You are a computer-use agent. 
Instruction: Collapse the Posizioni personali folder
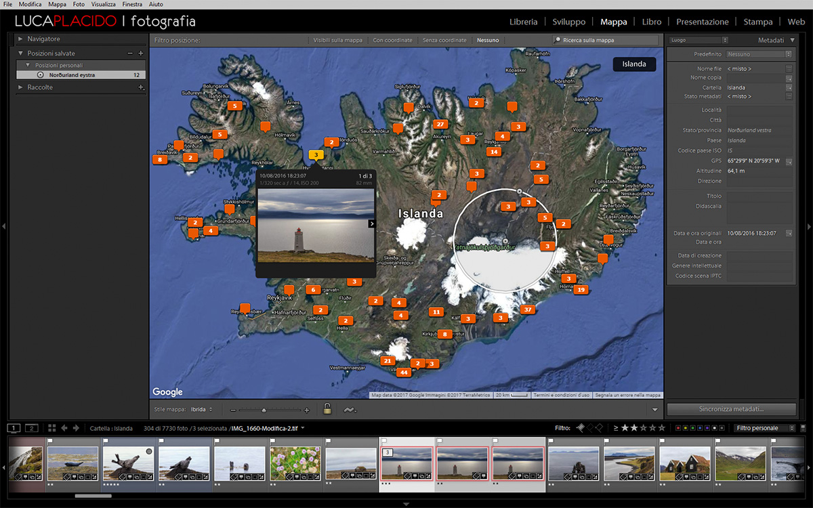pyautogui.click(x=28, y=65)
